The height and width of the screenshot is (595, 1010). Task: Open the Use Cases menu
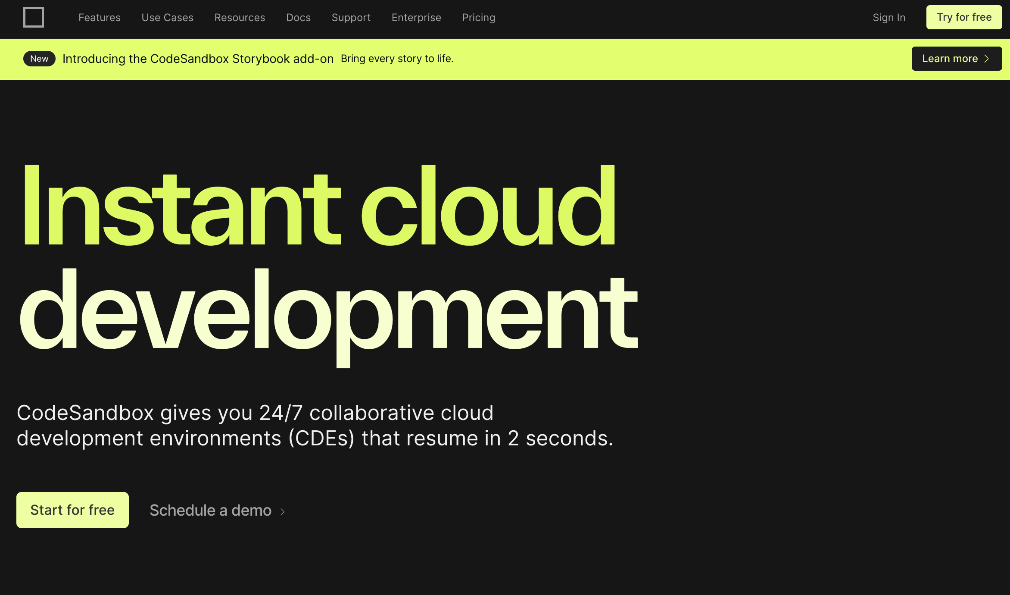pos(168,17)
